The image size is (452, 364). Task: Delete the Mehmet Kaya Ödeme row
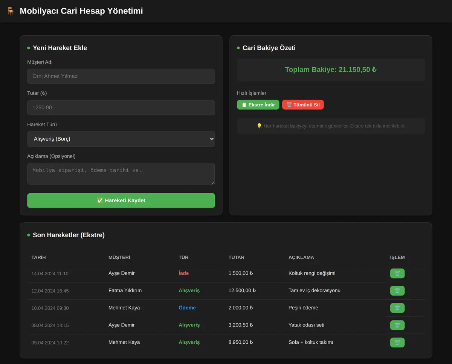point(397,308)
